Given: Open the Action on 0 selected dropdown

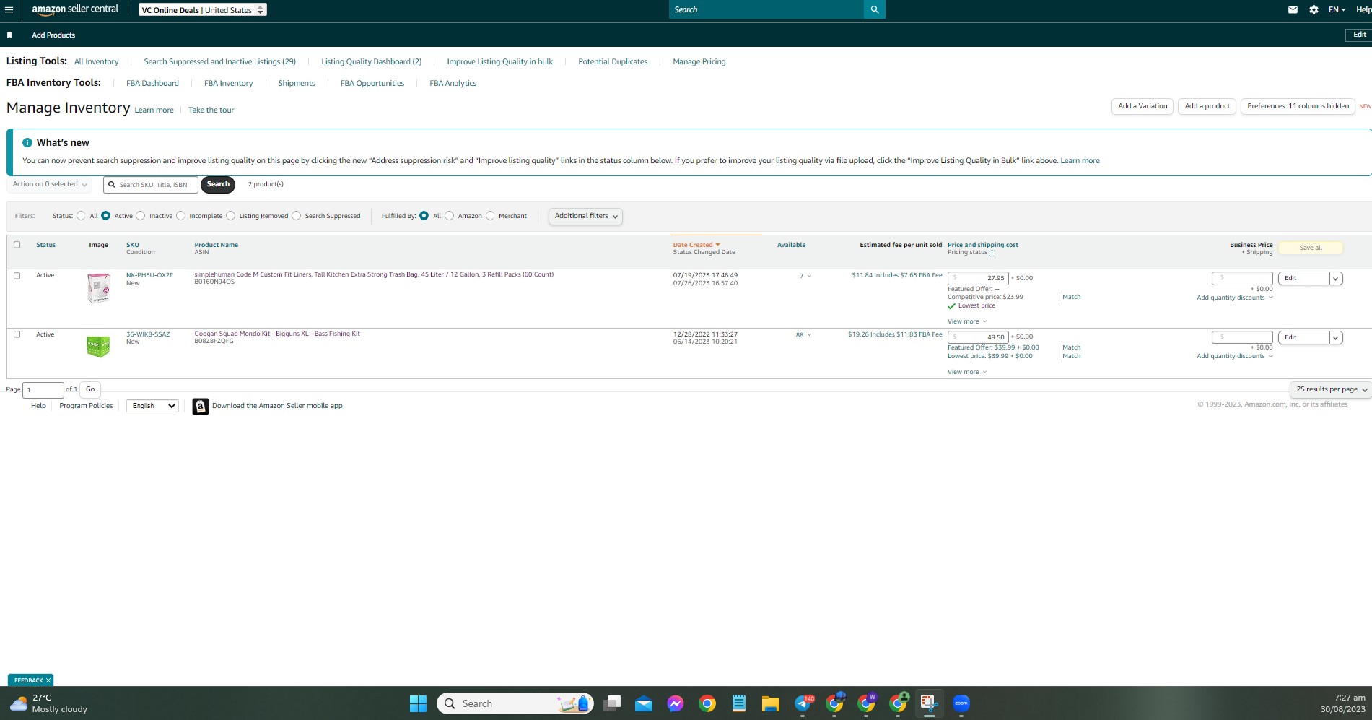Looking at the screenshot, I should (50, 184).
